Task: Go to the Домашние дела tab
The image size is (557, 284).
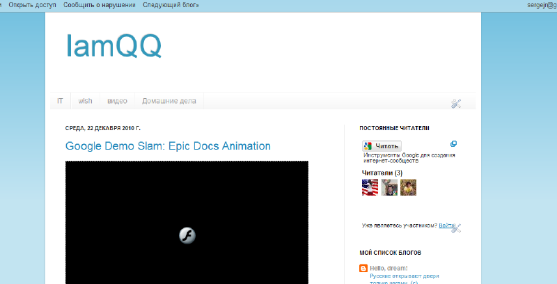Action: click(x=169, y=101)
